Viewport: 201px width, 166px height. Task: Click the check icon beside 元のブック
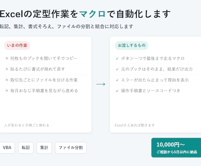[117, 69]
